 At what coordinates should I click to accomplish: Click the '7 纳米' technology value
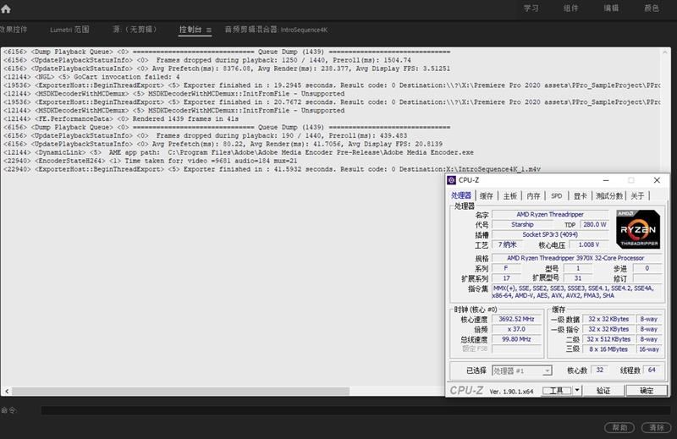[507, 244]
